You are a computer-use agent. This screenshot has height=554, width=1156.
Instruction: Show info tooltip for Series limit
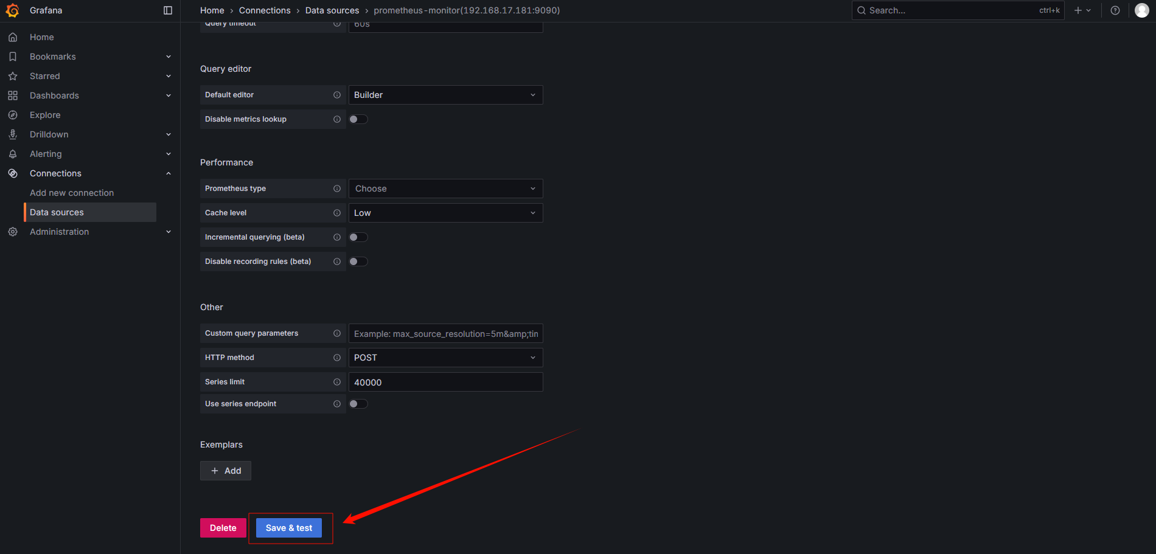click(x=337, y=382)
